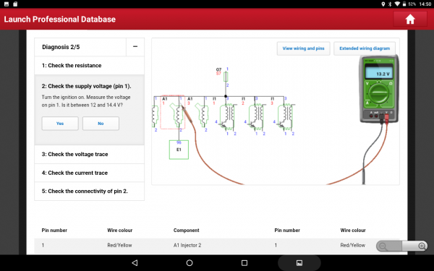Tap Android back navigation triangle

point(135,263)
